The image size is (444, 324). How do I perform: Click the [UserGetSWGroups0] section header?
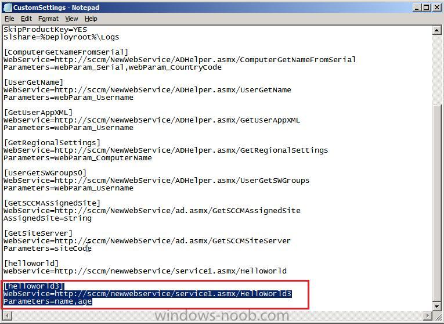(x=45, y=173)
